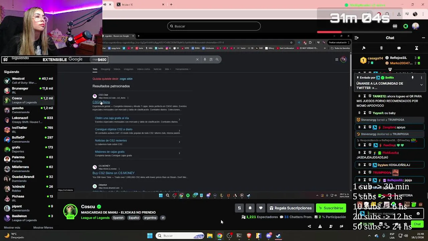Open browser downloads icon in toolbar

pos(399,14)
